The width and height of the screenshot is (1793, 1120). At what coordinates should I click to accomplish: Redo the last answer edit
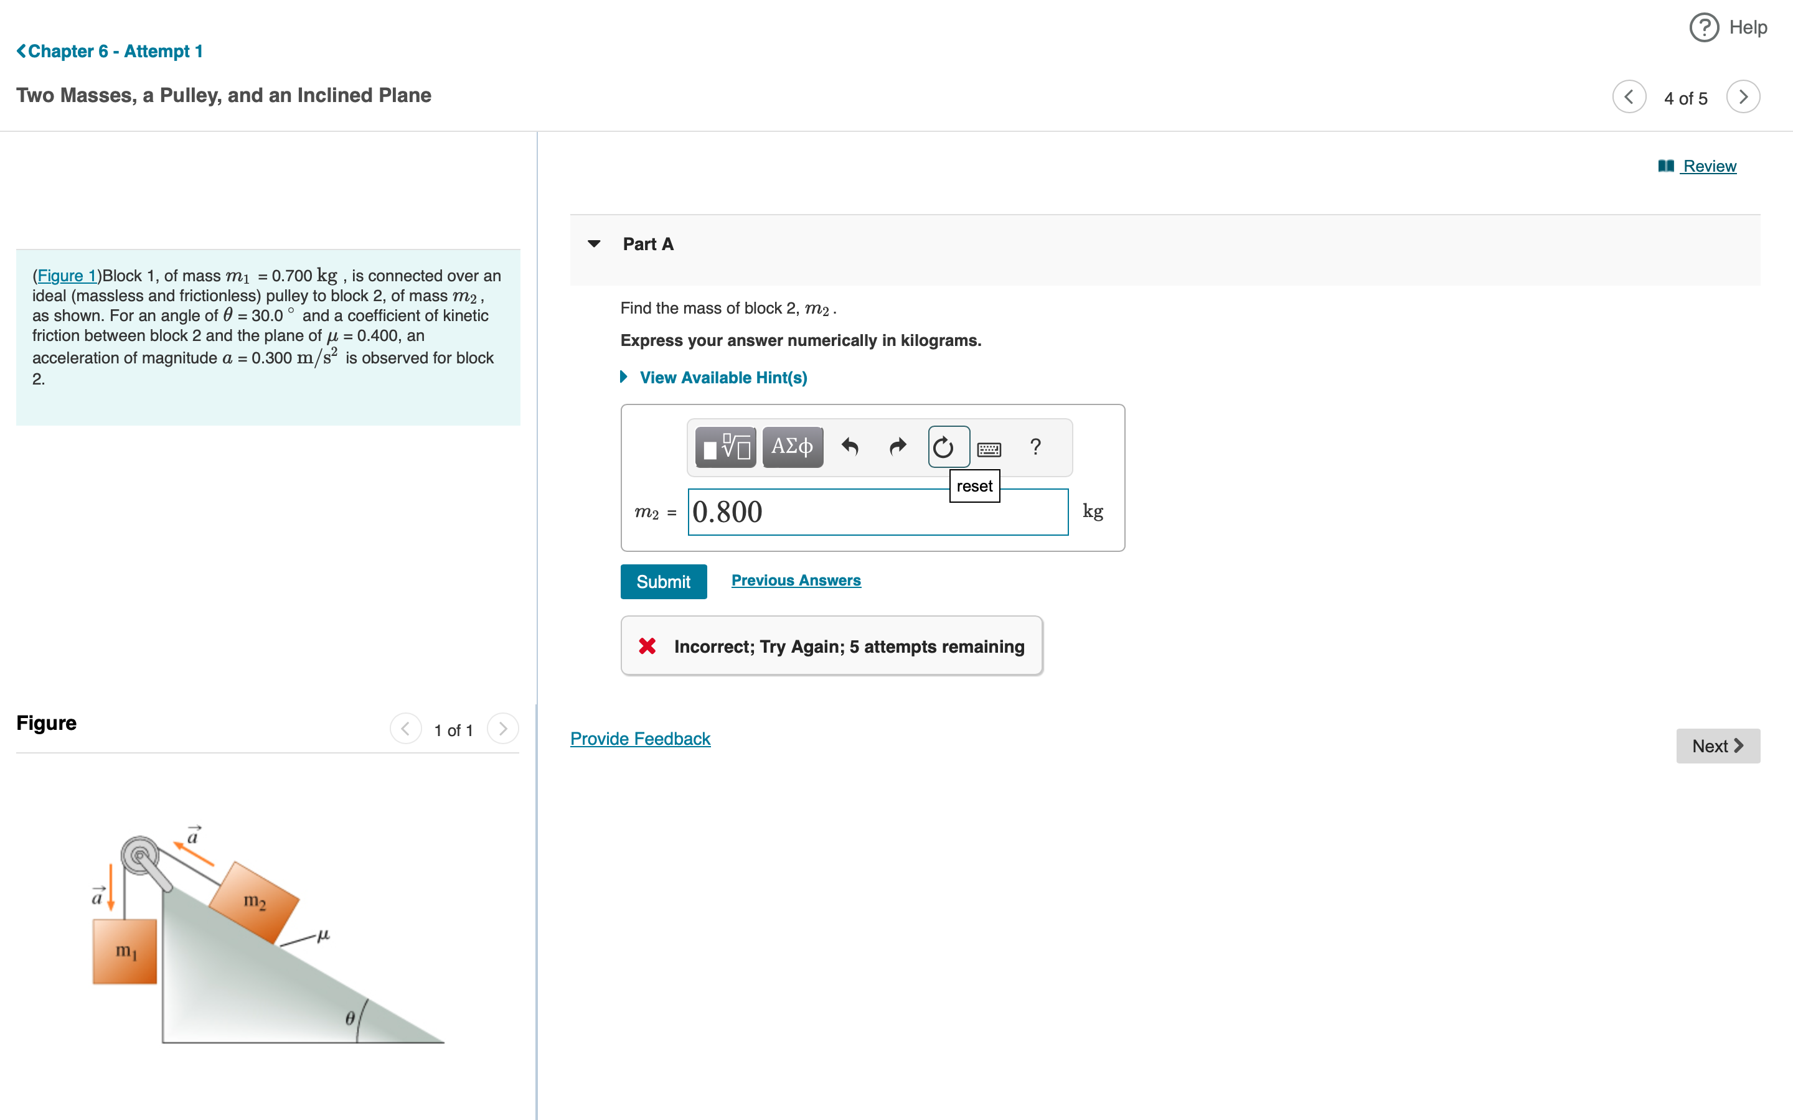coord(896,447)
